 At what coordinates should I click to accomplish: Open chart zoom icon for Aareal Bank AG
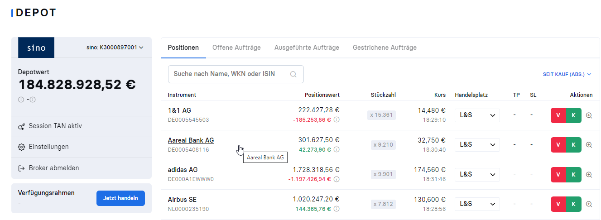(589, 145)
